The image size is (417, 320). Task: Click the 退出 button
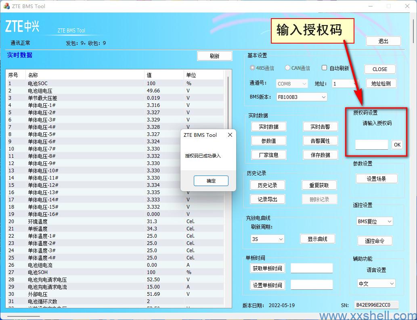coord(383,41)
